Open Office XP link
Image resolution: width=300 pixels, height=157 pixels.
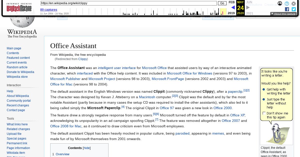pos(237,115)
